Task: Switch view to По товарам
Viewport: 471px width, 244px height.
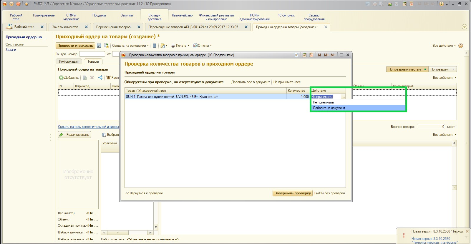Action: pos(442,69)
